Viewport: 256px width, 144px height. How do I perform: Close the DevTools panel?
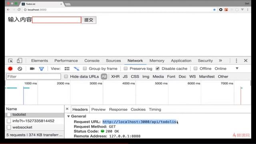[246, 60]
